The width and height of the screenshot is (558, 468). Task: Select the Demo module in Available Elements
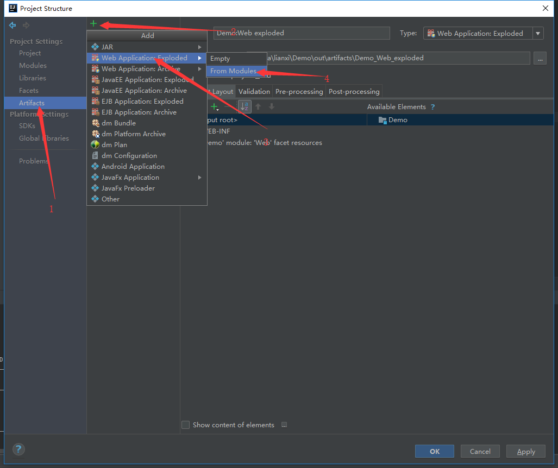(x=397, y=120)
